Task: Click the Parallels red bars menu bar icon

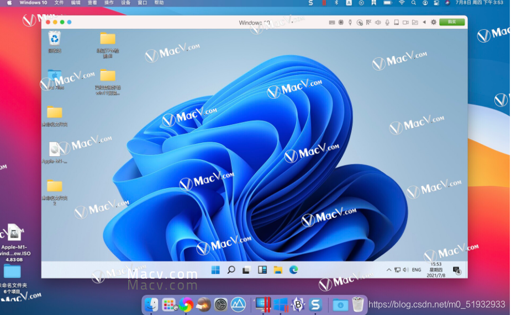Action: pos(324,3)
